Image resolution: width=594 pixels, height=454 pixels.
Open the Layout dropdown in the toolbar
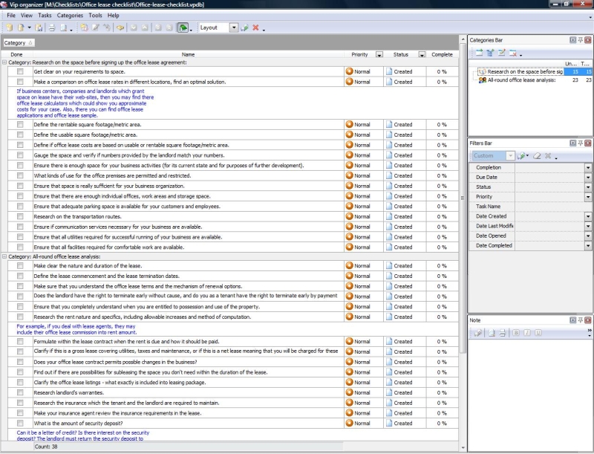click(x=233, y=27)
